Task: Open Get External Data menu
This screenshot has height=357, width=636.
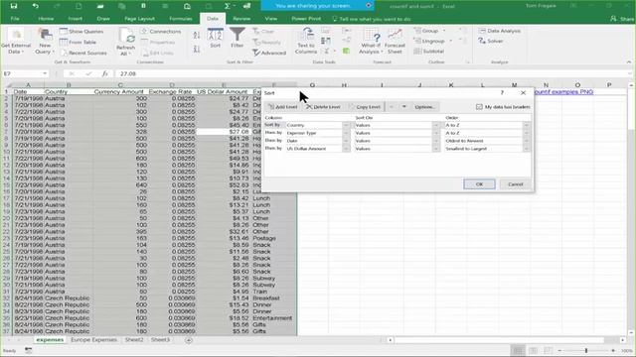Action: coord(16,42)
